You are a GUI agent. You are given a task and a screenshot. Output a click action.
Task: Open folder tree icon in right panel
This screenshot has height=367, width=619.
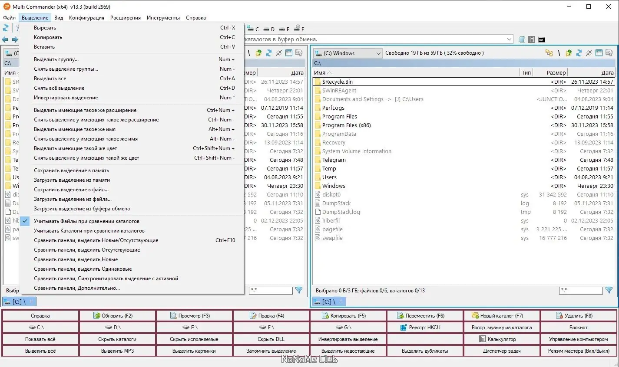click(549, 53)
